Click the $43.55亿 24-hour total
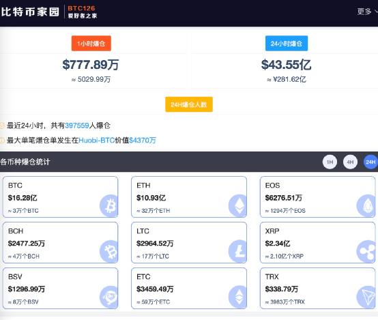 [286, 65]
